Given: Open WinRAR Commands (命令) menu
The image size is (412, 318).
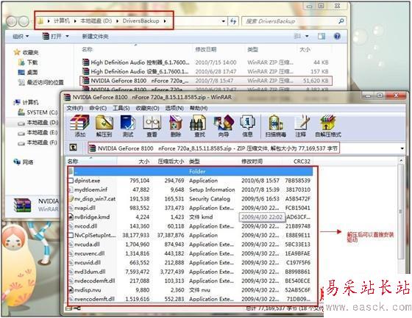Looking at the screenshot, I should coord(98,108).
